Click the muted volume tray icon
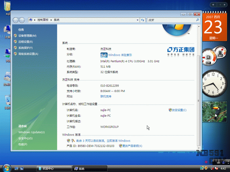 pyautogui.click(x=216, y=168)
